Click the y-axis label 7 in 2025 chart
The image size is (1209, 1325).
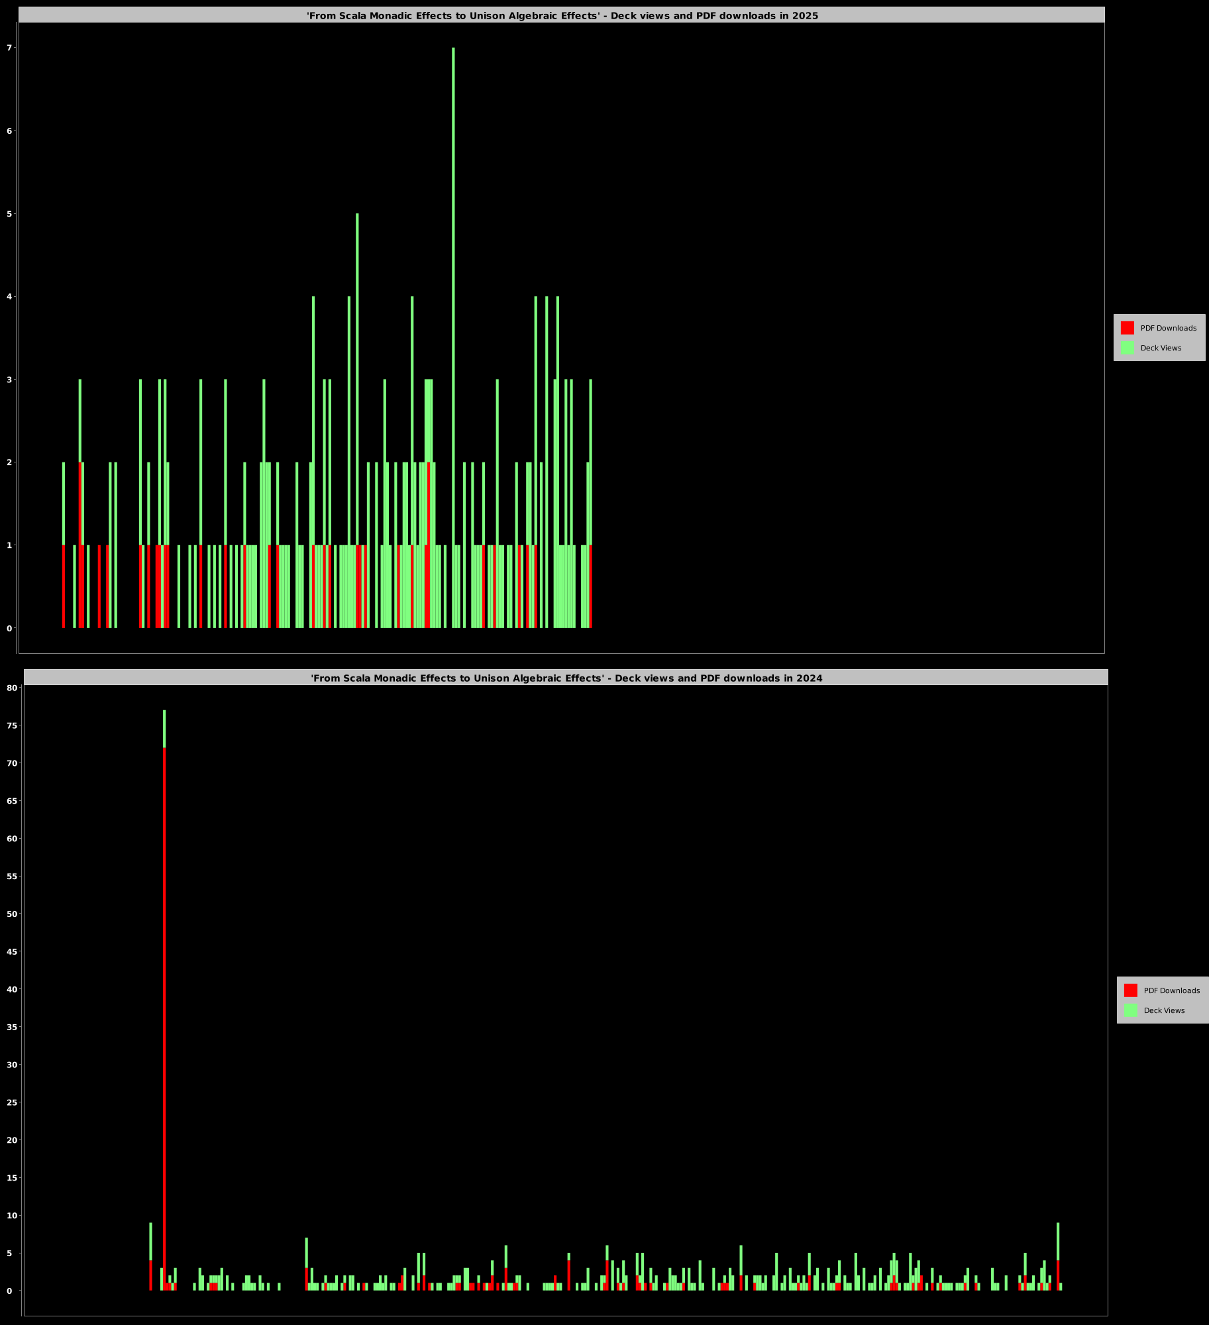click(x=9, y=48)
